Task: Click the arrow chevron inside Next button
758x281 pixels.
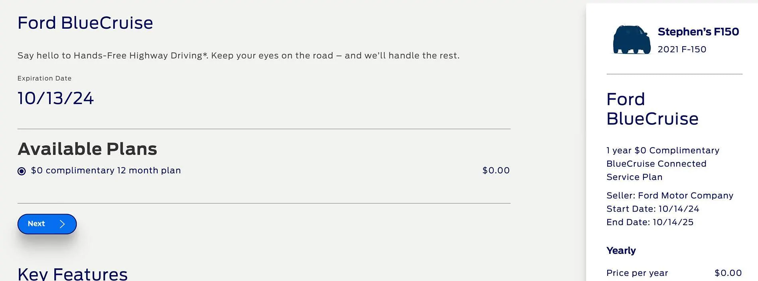Action: point(62,224)
